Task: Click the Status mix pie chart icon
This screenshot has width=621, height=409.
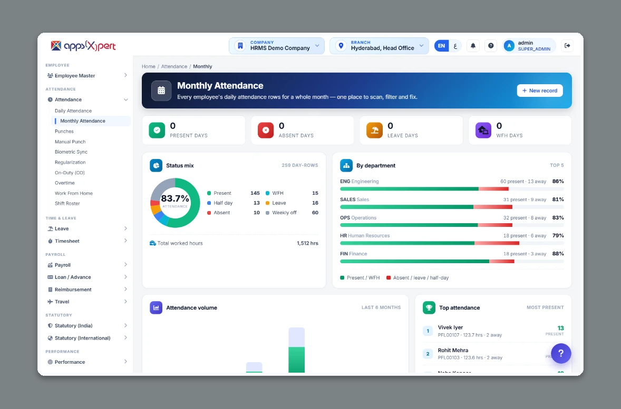Action: [156, 165]
